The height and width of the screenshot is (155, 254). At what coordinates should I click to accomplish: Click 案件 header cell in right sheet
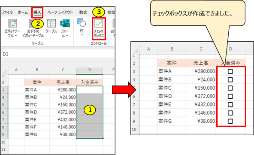172,63
